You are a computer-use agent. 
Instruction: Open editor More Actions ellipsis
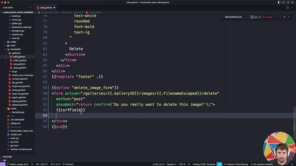pos(292,8)
